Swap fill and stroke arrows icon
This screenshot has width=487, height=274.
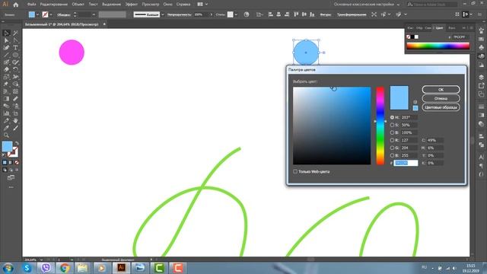point(17,143)
